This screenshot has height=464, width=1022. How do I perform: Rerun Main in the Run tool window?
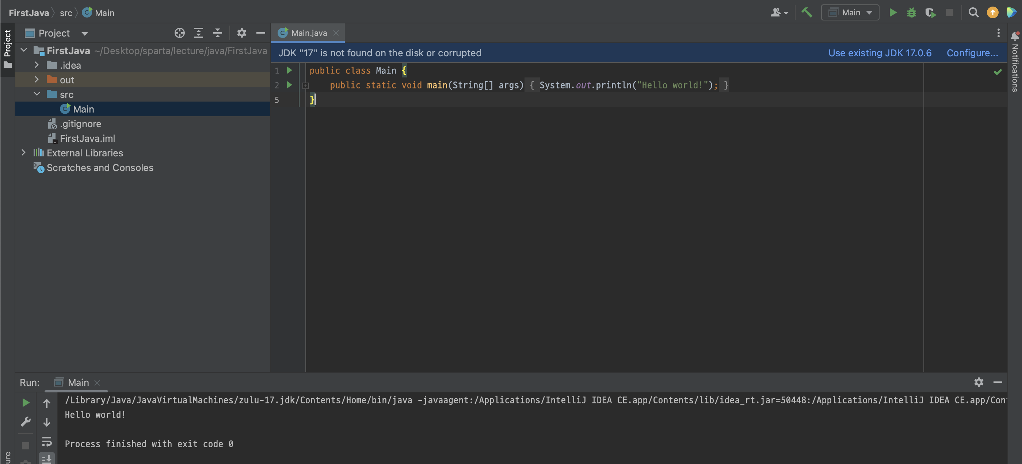pyautogui.click(x=26, y=403)
